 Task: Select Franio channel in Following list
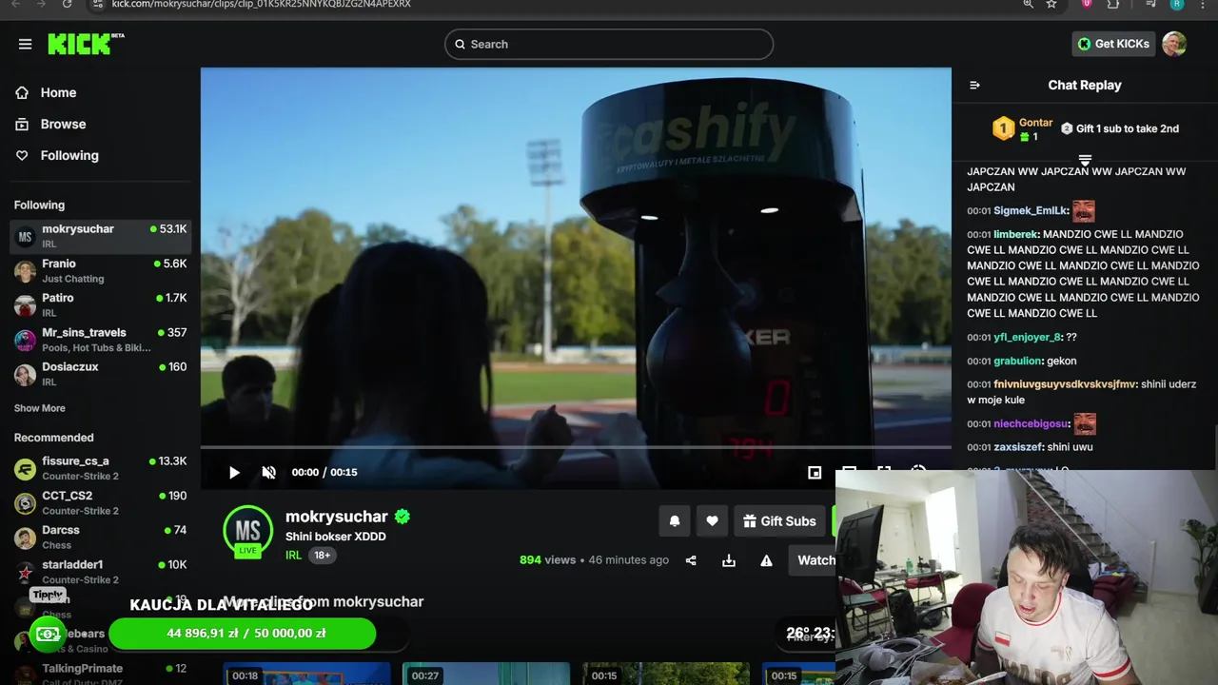click(100, 270)
